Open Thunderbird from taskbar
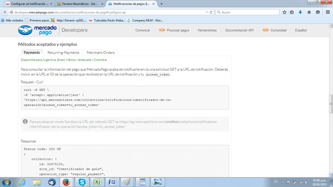The image size is (333, 187). [x=52, y=182]
